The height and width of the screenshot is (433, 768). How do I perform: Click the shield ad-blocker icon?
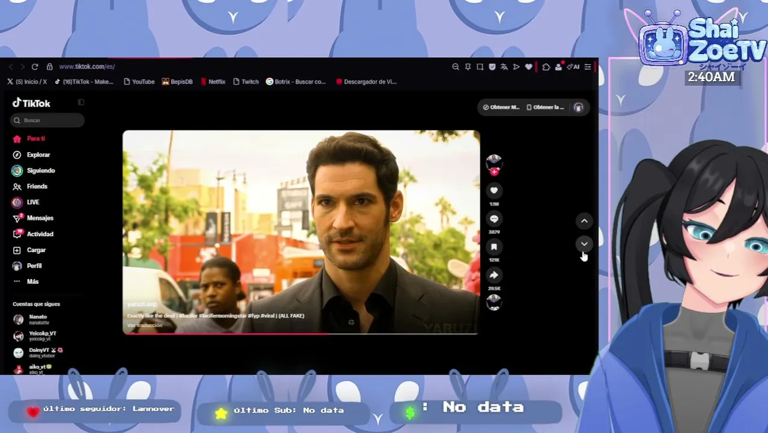pyautogui.click(x=492, y=67)
